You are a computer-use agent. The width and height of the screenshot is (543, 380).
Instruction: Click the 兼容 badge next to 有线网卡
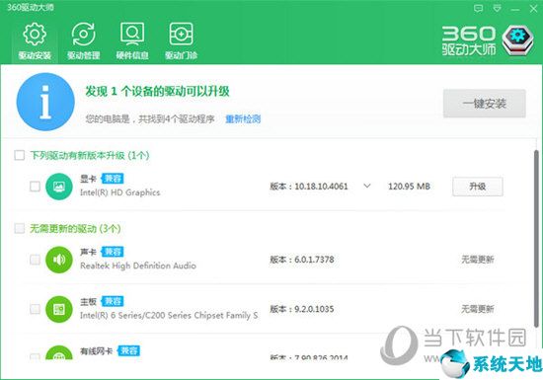point(128,350)
